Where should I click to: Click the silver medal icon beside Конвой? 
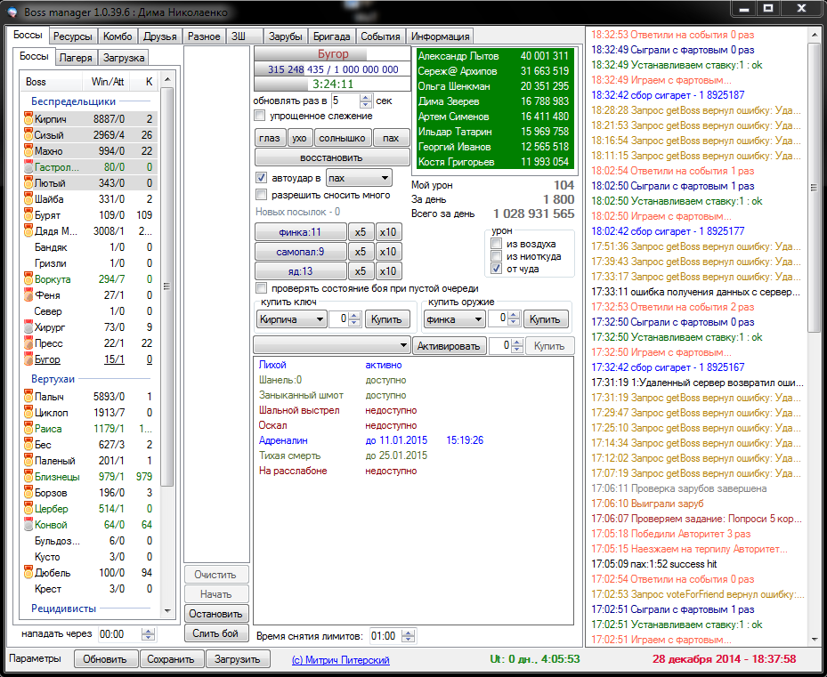click(x=28, y=525)
